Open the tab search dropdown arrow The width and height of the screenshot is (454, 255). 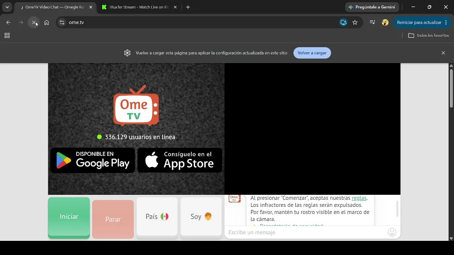[x=7, y=7]
